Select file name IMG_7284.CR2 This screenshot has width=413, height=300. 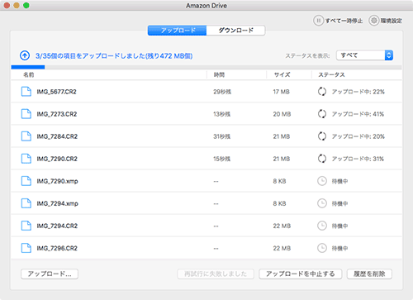(57, 136)
